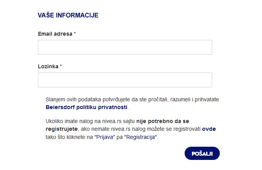Select the VAŠE INFORMACIJE heading
This screenshot has height=170, width=262.
click(68, 15)
